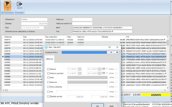Click time cell 05.12.2016 15:47:07
Image resolution: width=172 pixels, height=107 pixels.
(x=33, y=82)
